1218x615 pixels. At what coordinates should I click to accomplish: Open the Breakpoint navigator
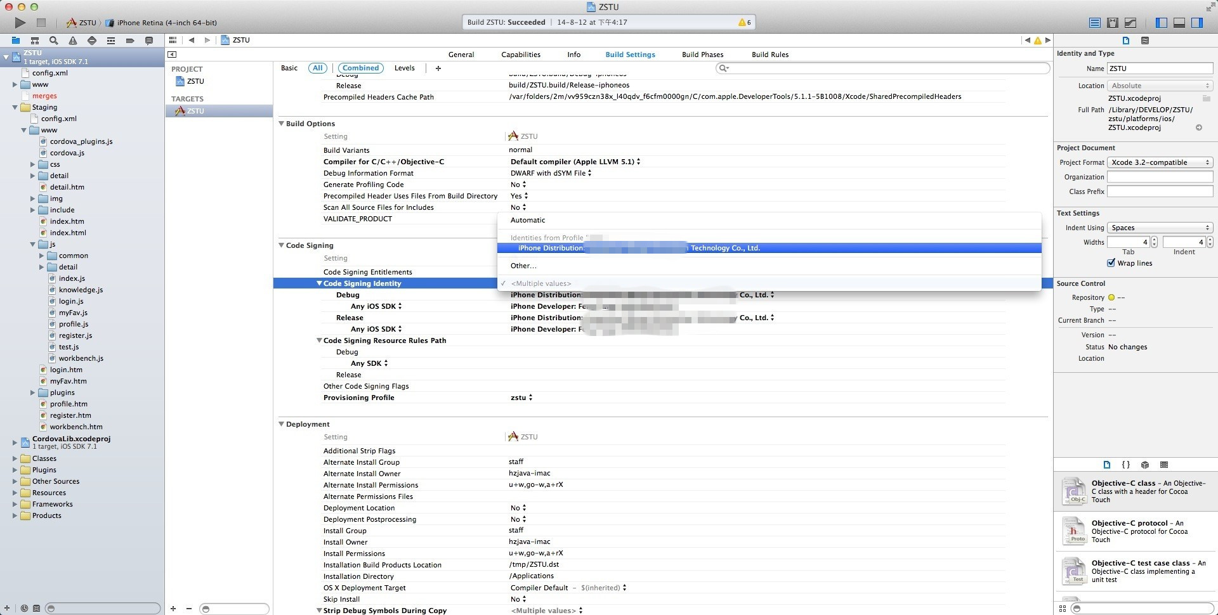coord(130,41)
